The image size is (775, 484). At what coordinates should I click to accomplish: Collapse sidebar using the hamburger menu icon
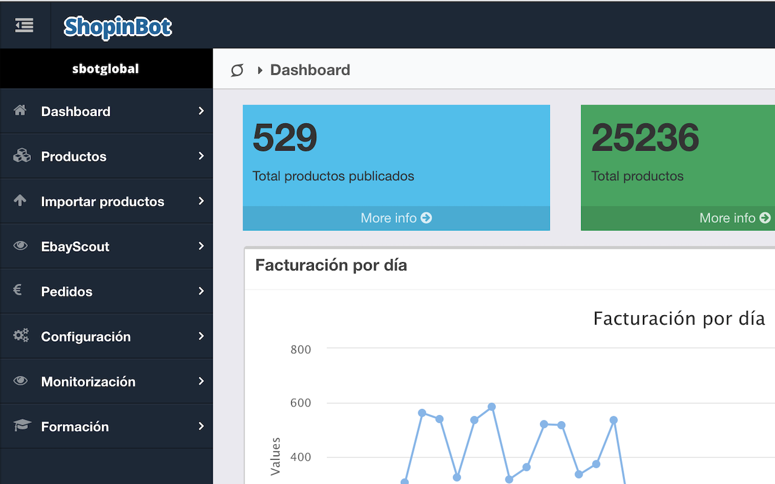point(24,25)
